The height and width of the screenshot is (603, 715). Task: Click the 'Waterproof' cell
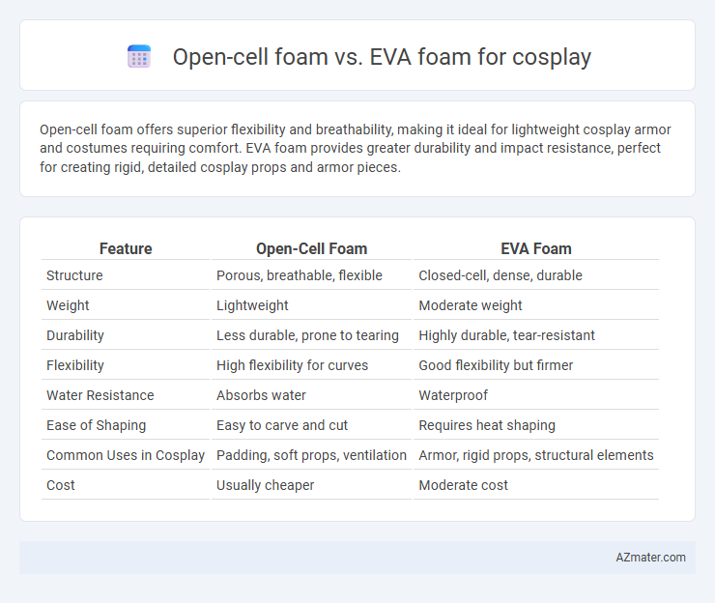click(453, 395)
